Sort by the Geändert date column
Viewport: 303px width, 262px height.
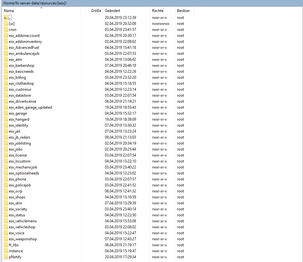pyautogui.click(x=112, y=11)
